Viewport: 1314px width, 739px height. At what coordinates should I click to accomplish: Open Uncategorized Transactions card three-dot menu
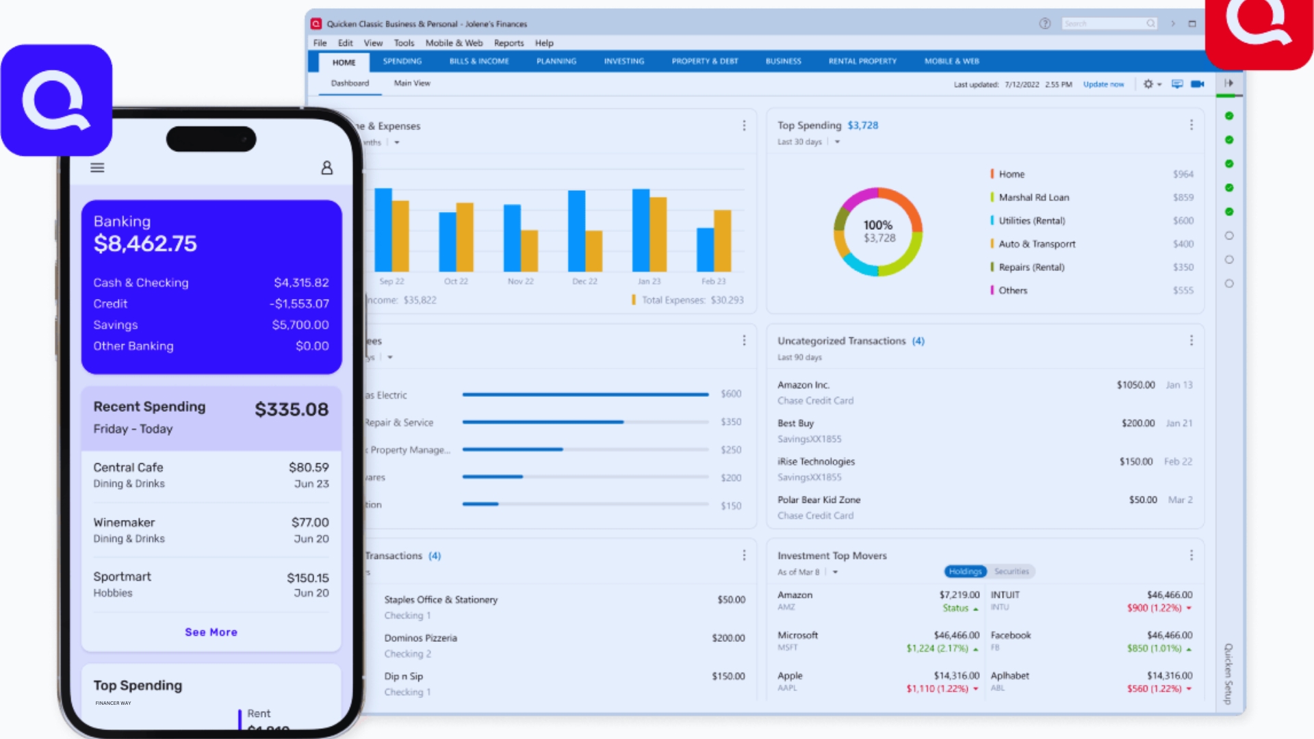pyautogui.click(x=1191, y=341)
